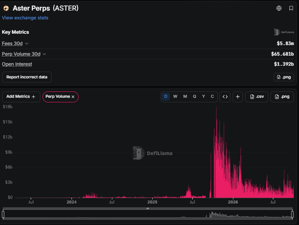Viewport: 299px width, 225px height.
Task: Download chart as .png in toolbar
Action: coord(282,96)
